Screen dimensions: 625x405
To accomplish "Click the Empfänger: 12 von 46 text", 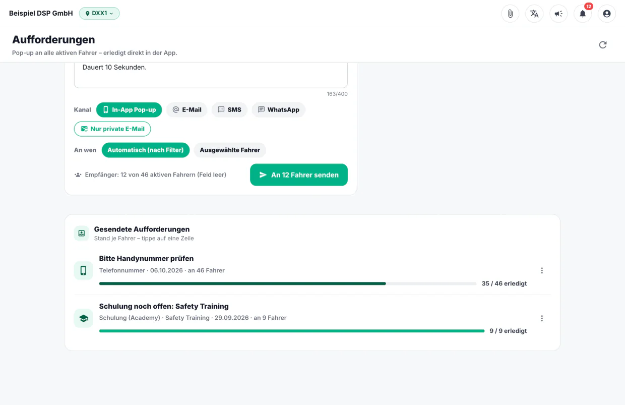I will click(156, 175).
